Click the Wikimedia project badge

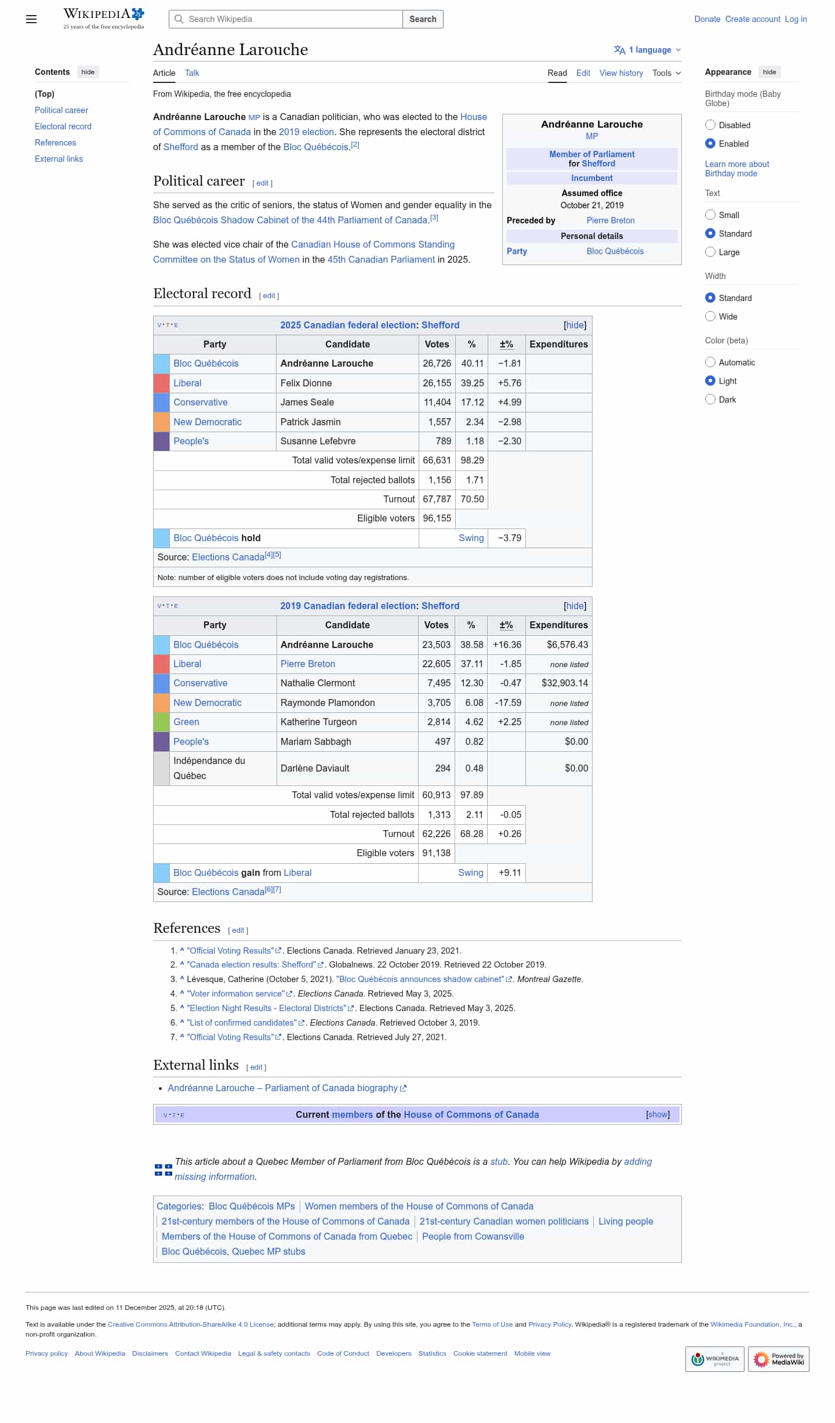[714, 1359]
